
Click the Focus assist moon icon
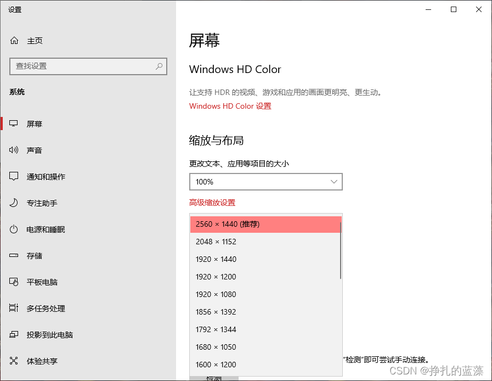click(x=14, y=203)
